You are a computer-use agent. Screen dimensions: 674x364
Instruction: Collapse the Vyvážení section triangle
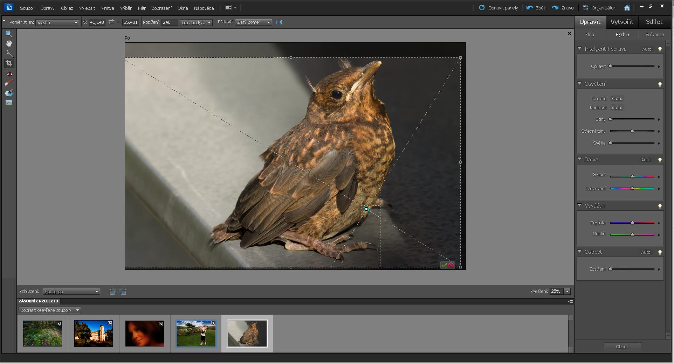tap(579, 205)
